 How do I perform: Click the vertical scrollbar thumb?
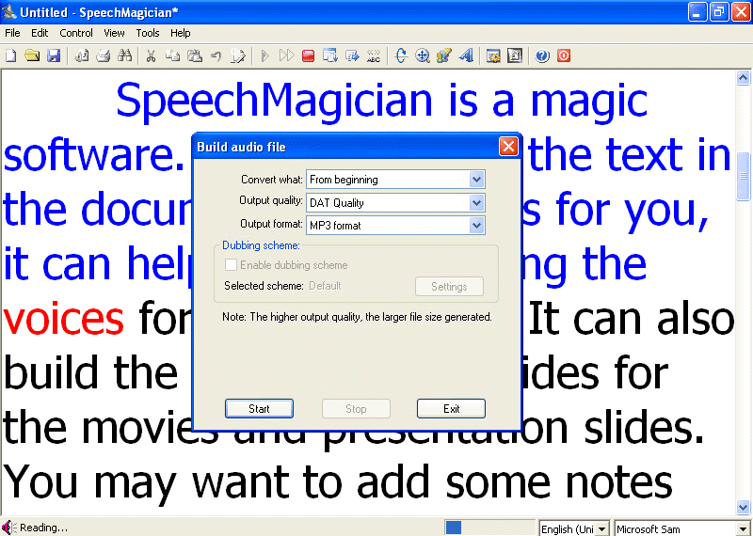tap(743, 176)
